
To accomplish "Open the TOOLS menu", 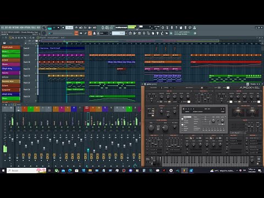I will [x=34, y=28].
